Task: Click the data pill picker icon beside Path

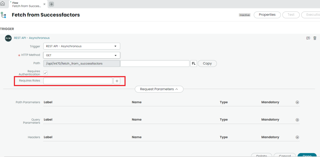Action: (x=193, y=63)
